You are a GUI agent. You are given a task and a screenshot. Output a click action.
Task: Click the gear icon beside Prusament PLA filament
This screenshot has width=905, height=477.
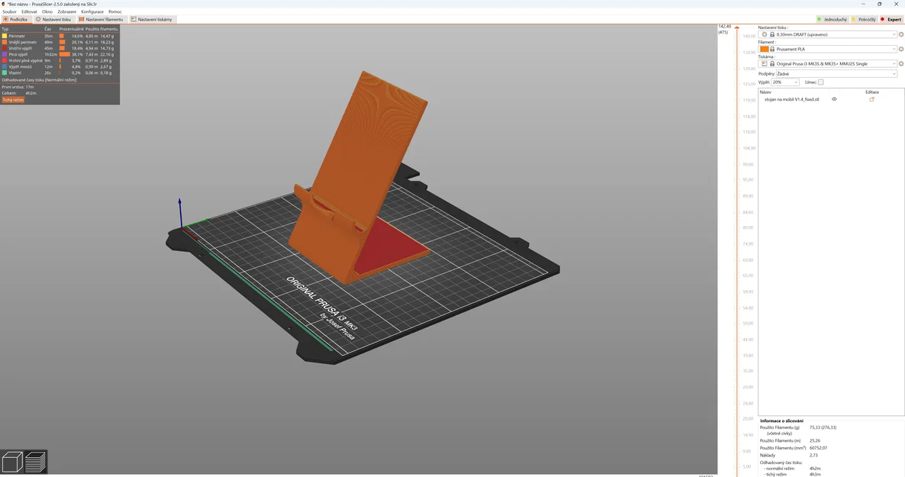tap(900, 49)
